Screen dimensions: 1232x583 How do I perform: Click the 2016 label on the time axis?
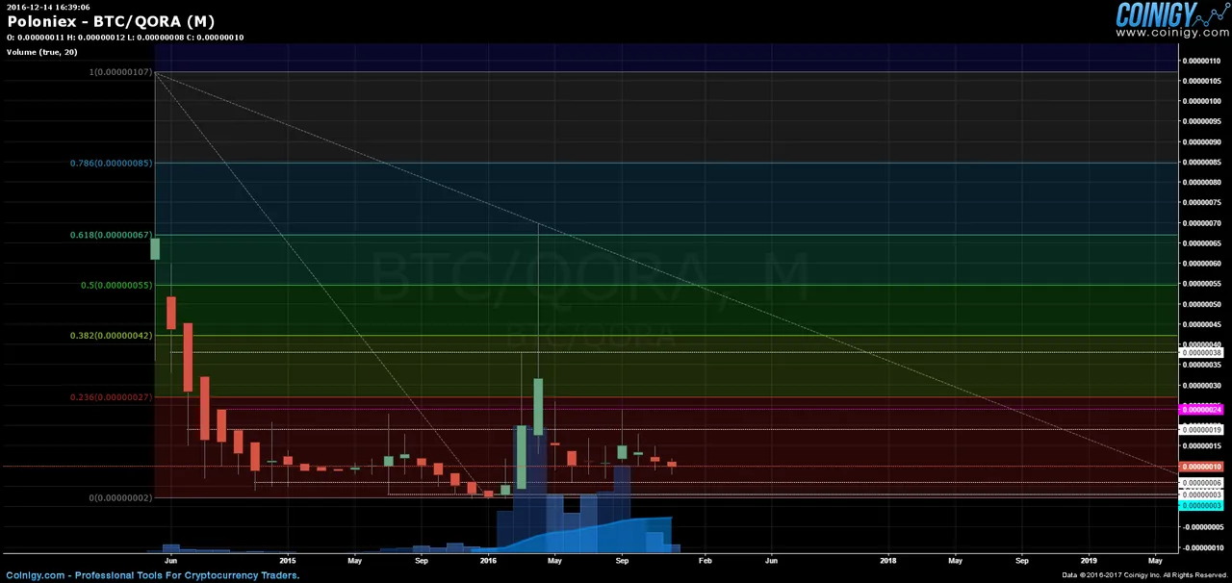(487, 560)
